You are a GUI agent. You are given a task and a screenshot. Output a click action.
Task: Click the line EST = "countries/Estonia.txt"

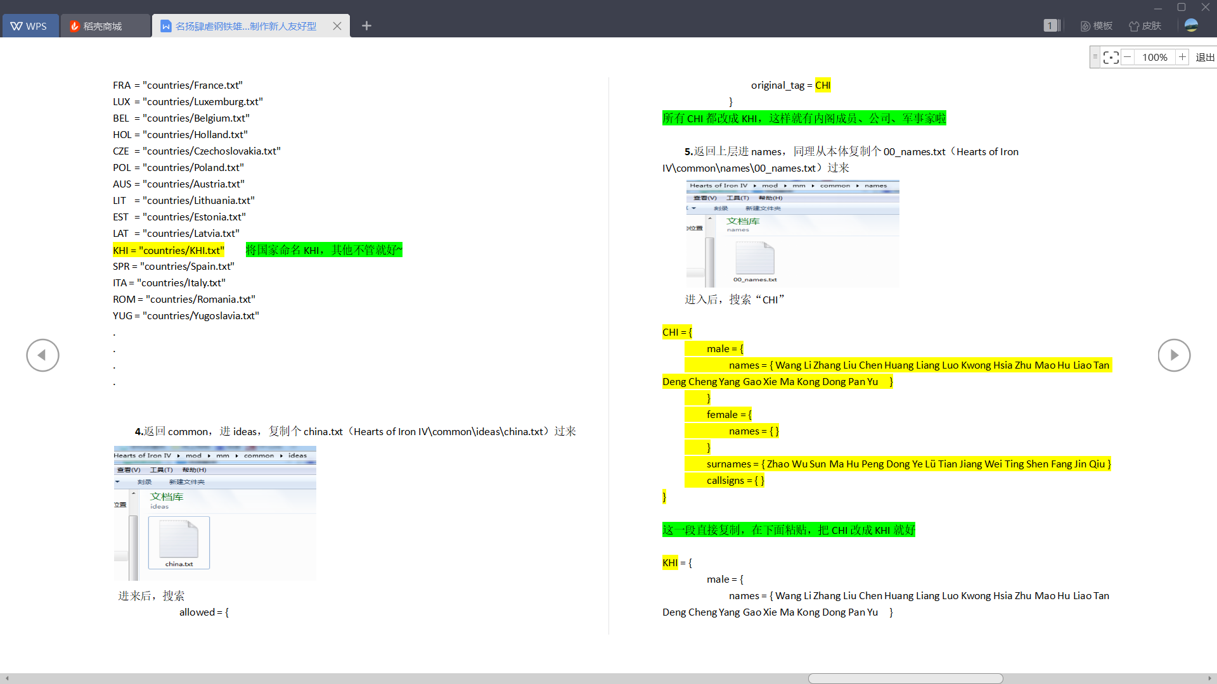click(179, 217)
